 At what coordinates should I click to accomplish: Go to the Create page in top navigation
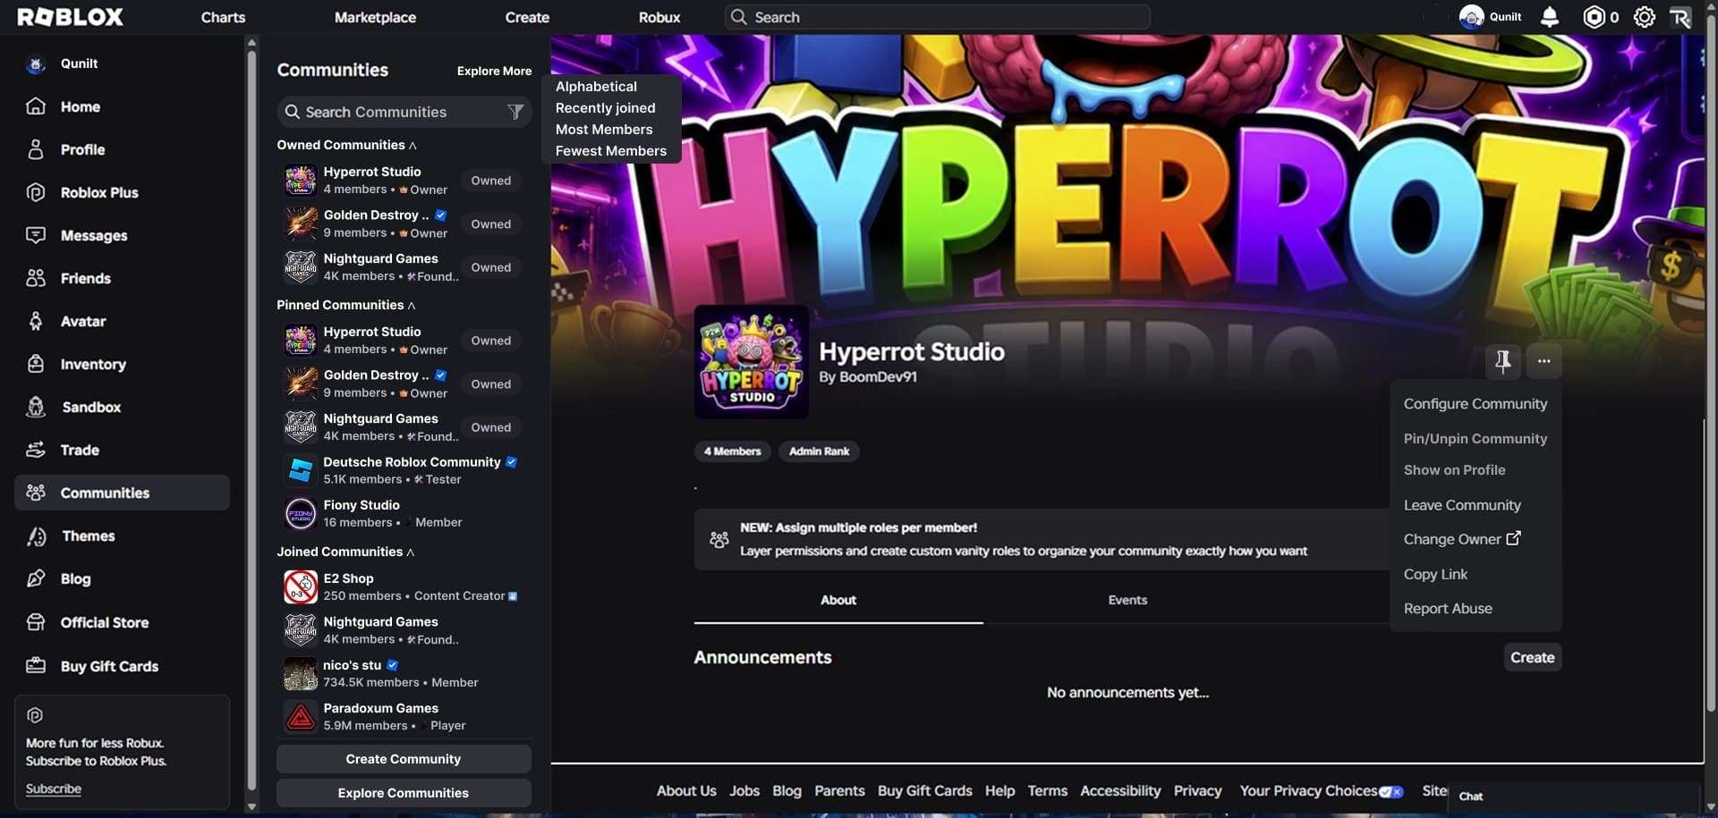[x=527, y=17]
